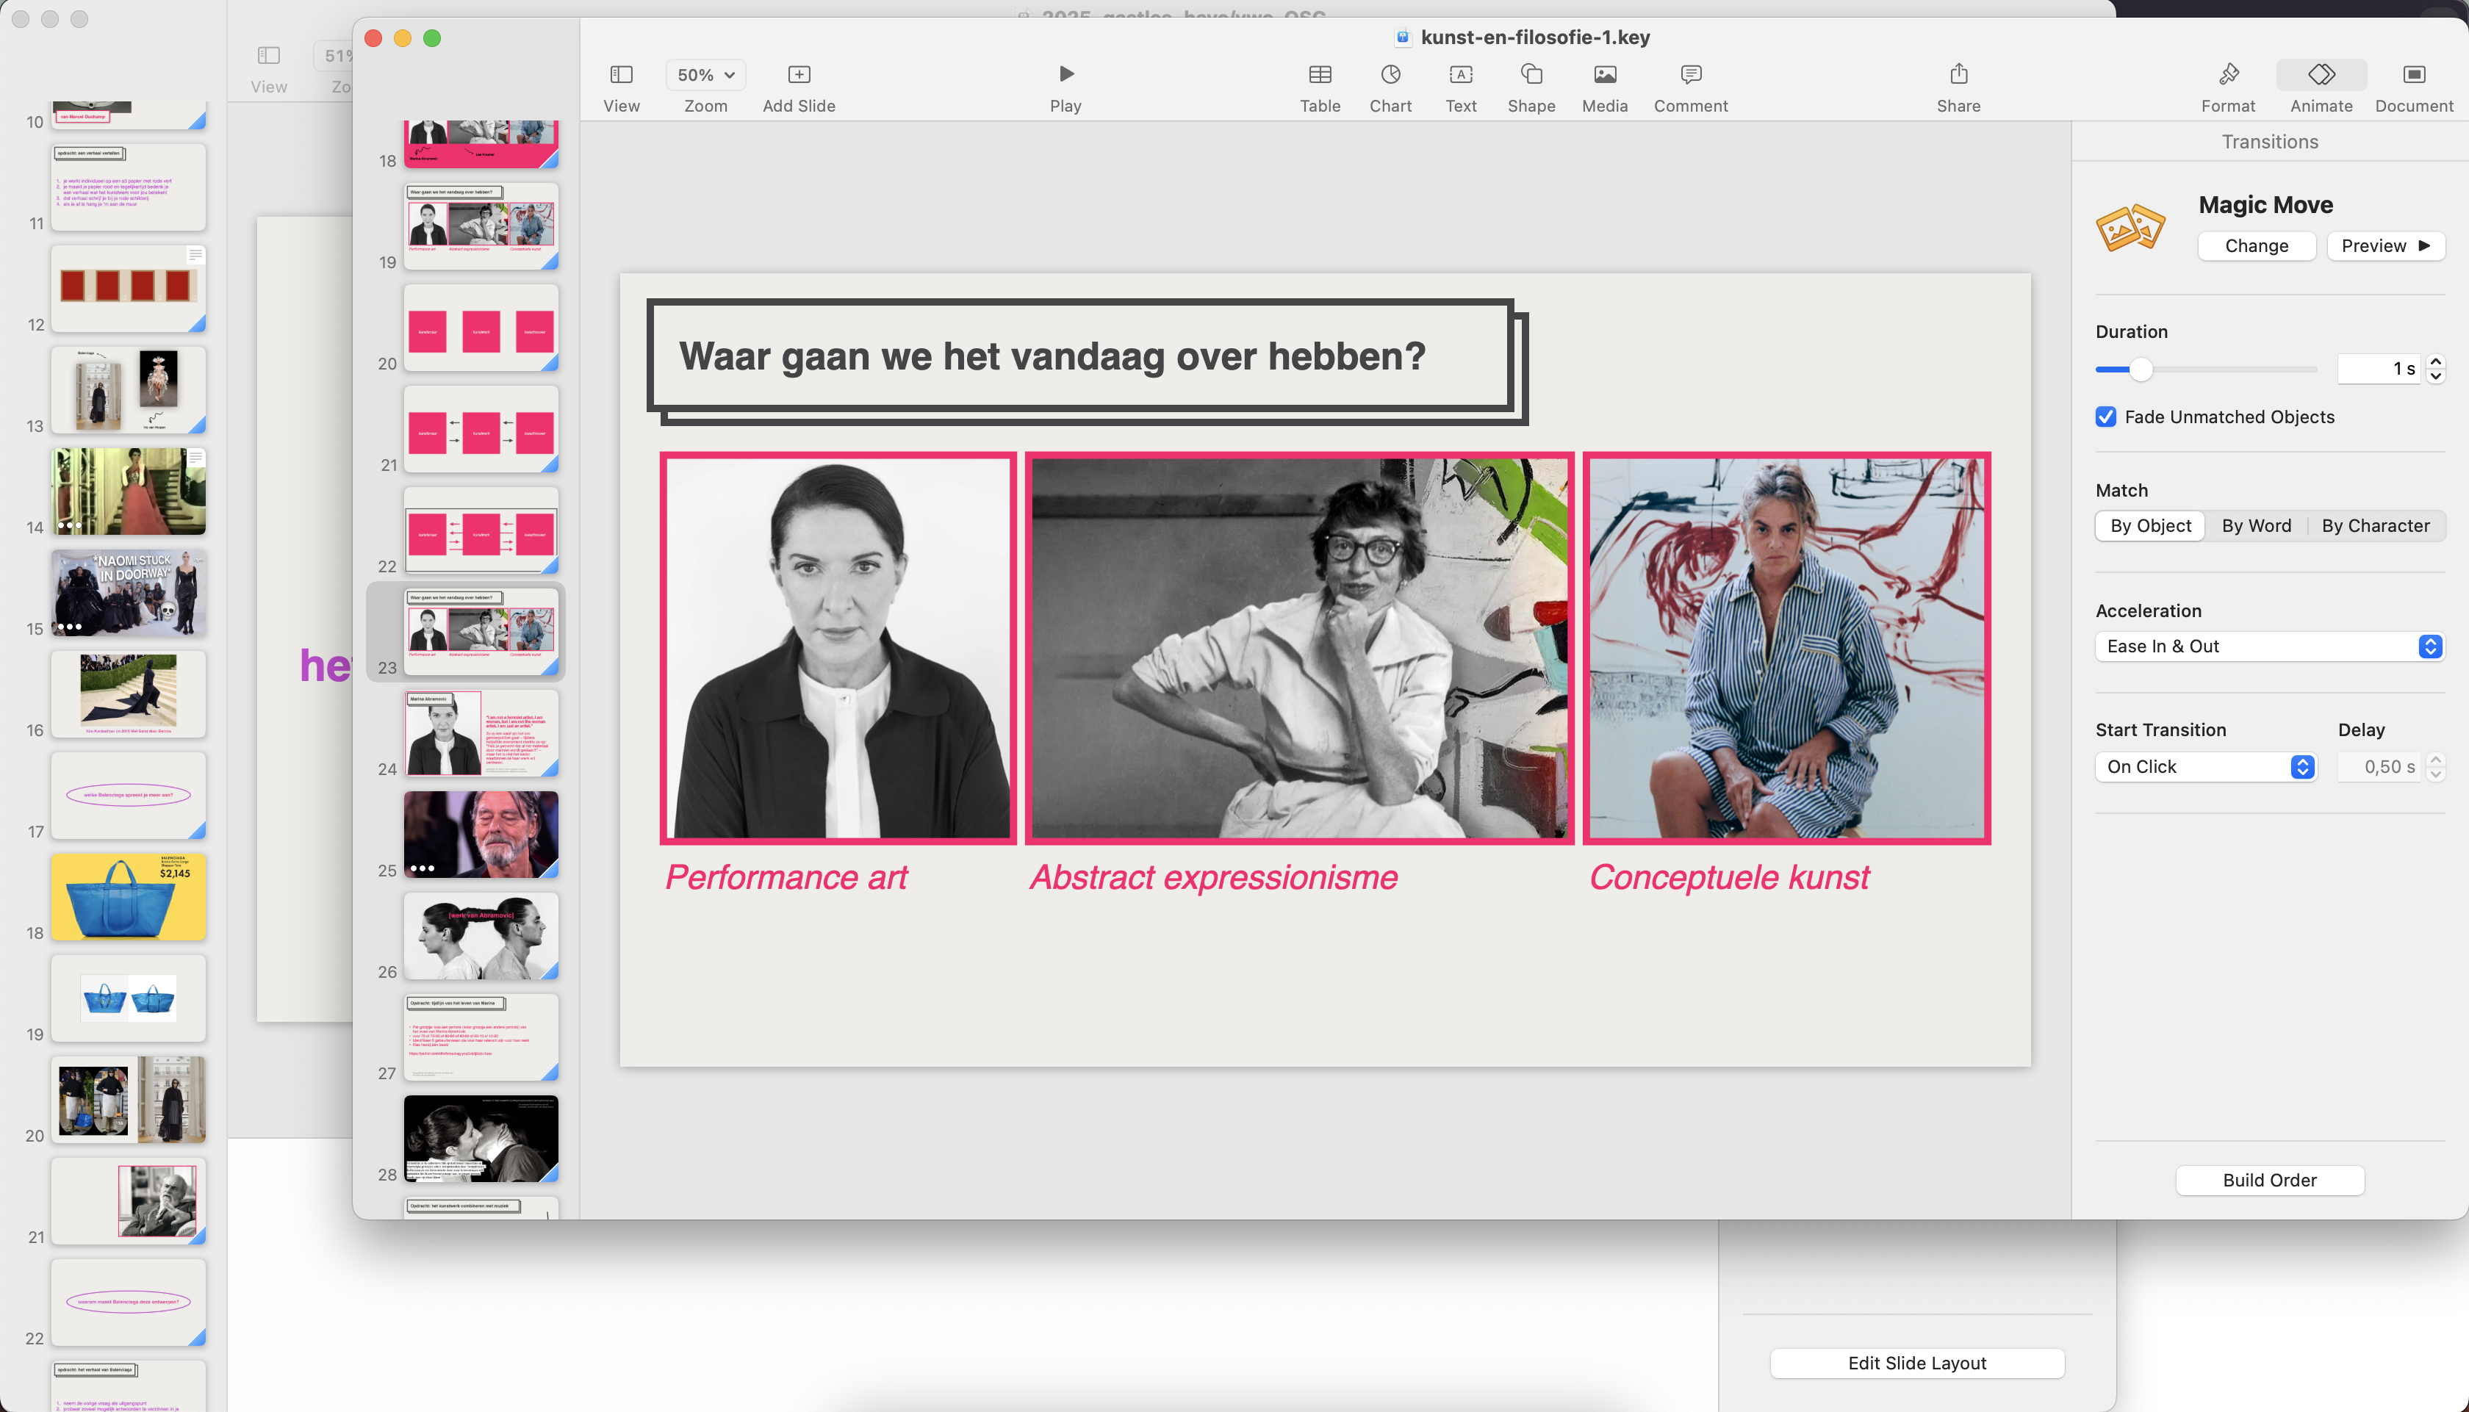Insert a table with the Table icon
Image resolution: width=2469 pixels, height=1412 pixels.
point(1319,75)
